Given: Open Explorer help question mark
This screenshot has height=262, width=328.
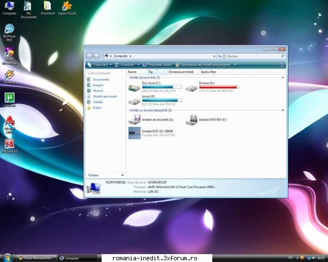Looking at the screenshot, I should pos(282,65).
